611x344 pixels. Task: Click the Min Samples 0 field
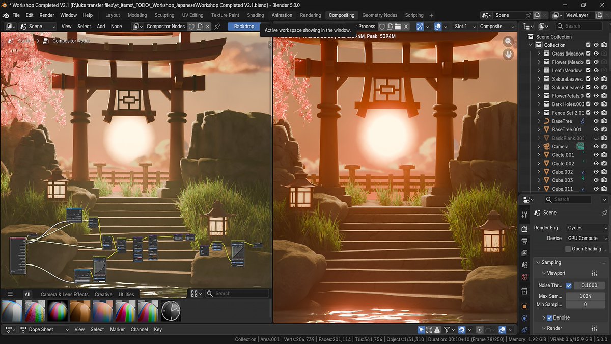pyautogui.click(x=585, y=304)
